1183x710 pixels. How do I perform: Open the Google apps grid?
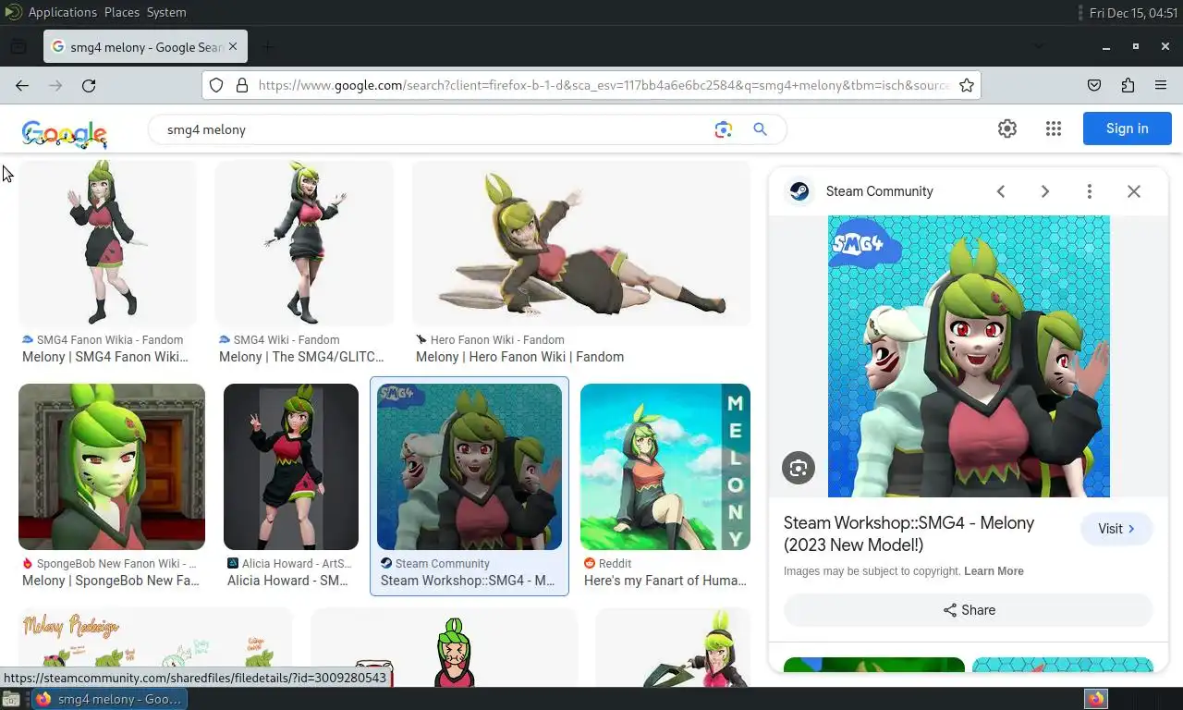coord(1054,129)
